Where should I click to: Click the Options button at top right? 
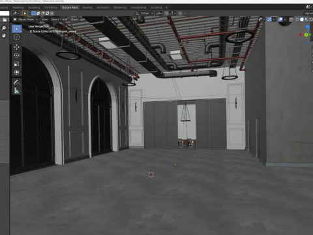point(308,14)
